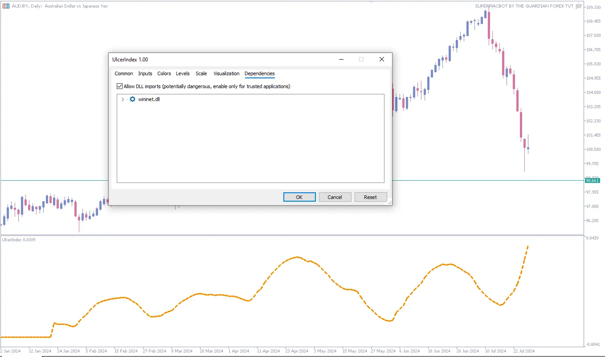This screenshot has height=357, width=605.
Task: Click the gear icon next to wininet.dll
Action: click(x=132, y=99)
